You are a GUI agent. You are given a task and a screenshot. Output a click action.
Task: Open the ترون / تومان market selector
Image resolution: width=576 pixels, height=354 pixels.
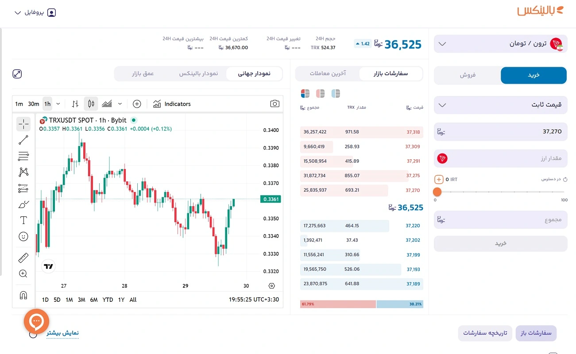coord(500,44)
